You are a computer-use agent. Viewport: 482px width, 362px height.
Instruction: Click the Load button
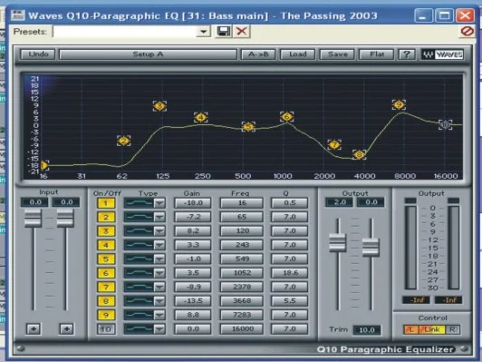(297, 54)
